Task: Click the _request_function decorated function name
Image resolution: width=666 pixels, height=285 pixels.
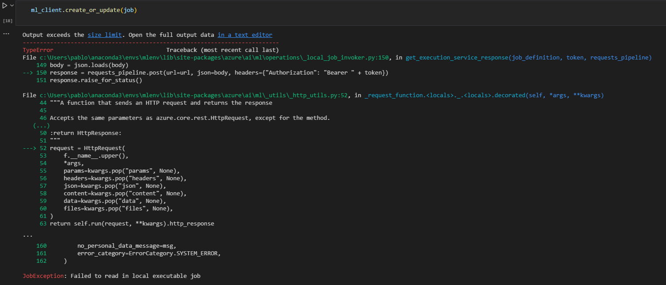Action: click(484, 95)
